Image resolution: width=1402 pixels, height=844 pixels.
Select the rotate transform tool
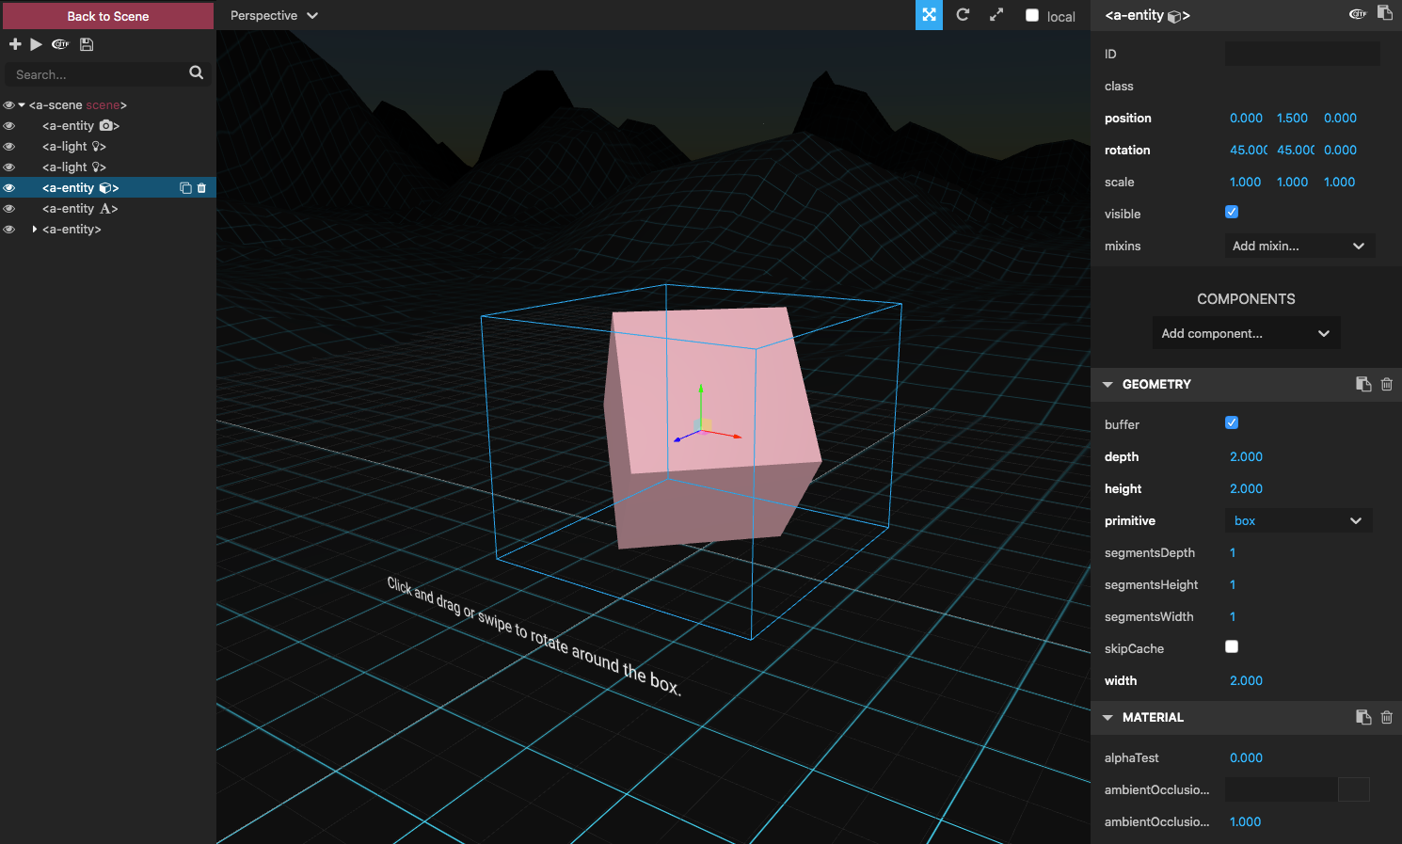(x=963, y=15)
